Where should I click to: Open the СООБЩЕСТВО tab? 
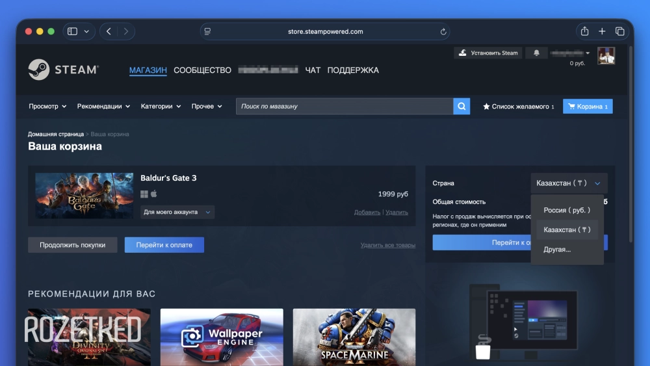point(202,70)
